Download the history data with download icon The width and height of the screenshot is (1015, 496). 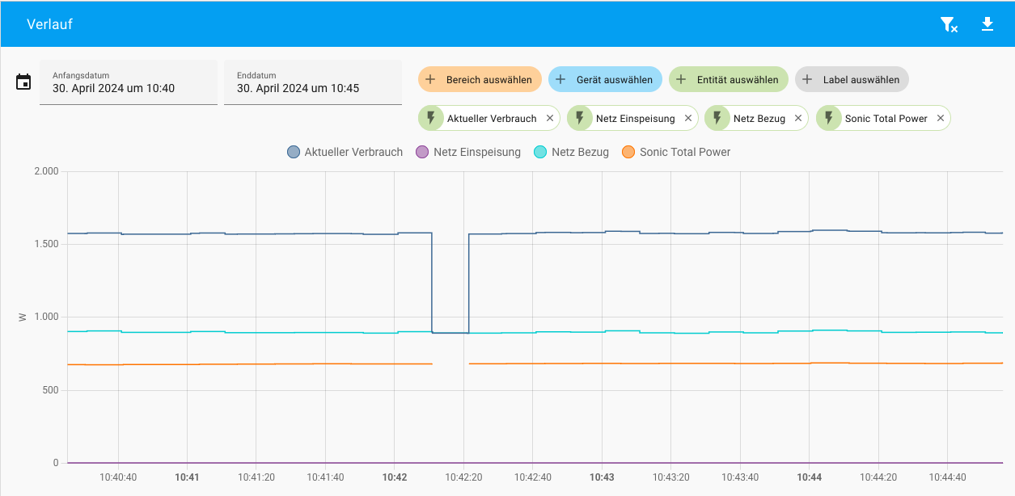[x=988, y=24]
